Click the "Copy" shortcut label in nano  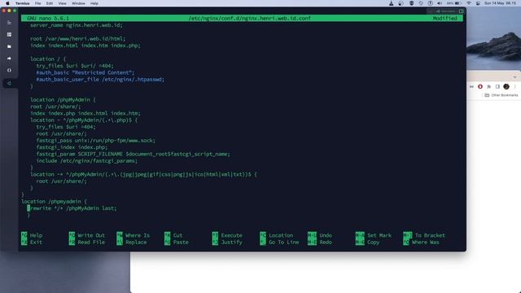373,243
